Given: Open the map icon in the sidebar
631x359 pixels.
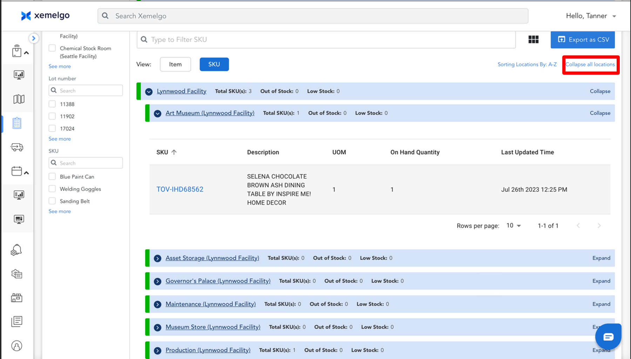Looking at the screenshot, I should 19,99.
